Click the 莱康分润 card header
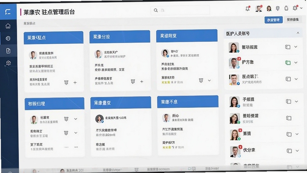 tap(120, 37)
